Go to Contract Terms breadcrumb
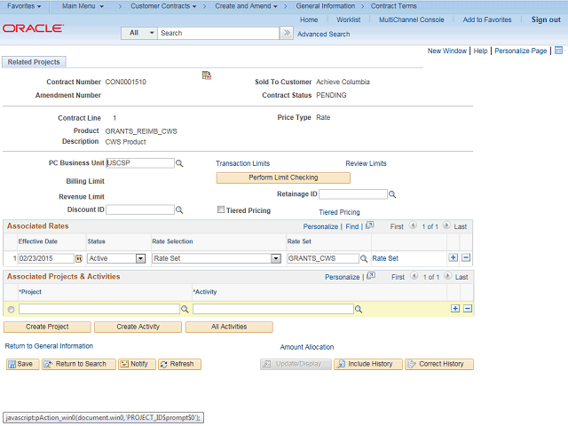The height and width of the screenshot is (426, 568). (393, 6)
